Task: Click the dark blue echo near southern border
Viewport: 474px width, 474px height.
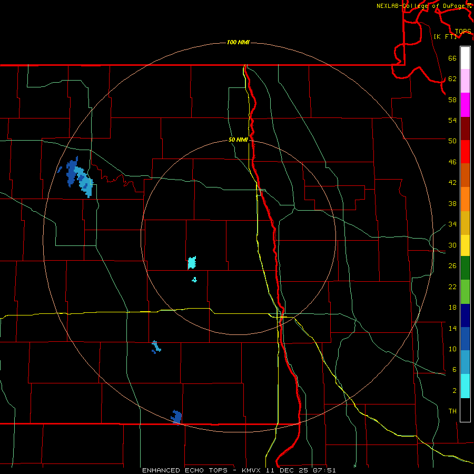Action: (x=177, y=417)
